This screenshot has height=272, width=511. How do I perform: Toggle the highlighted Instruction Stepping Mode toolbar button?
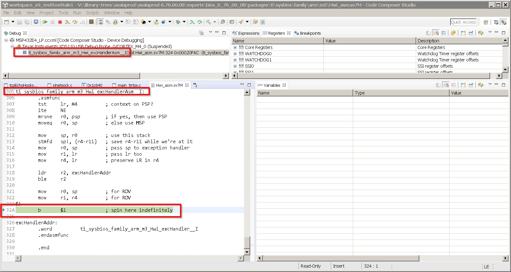pyautogui.click(x=100, y=22)
